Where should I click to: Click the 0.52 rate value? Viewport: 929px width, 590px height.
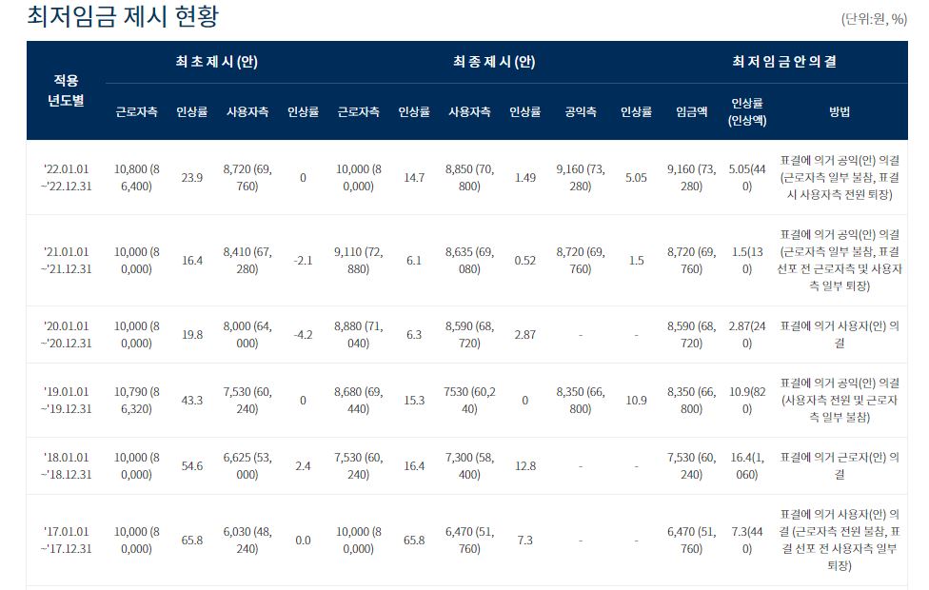coord(524,260)
